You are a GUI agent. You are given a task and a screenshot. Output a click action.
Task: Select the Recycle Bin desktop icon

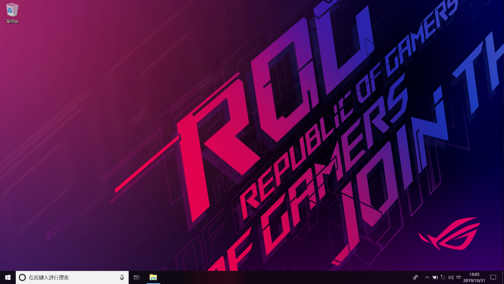pyautogui.click(x=12, y=13)
